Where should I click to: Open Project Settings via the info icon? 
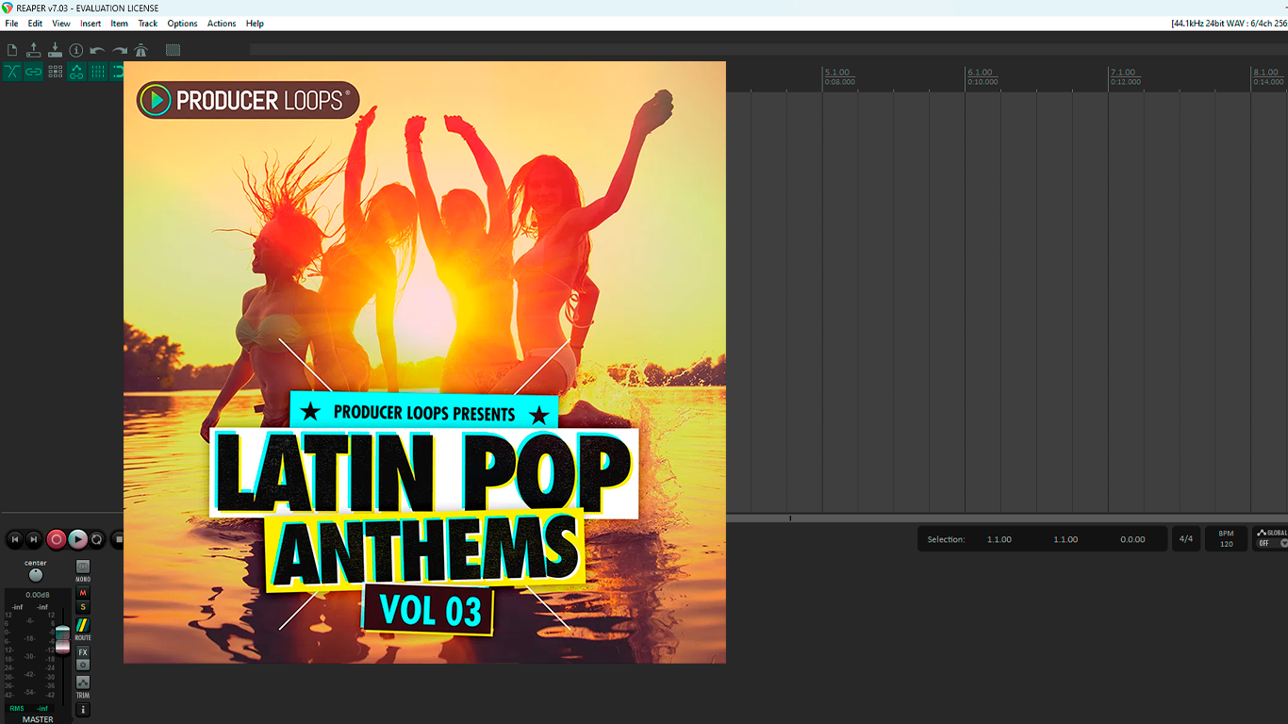point(76,50)
